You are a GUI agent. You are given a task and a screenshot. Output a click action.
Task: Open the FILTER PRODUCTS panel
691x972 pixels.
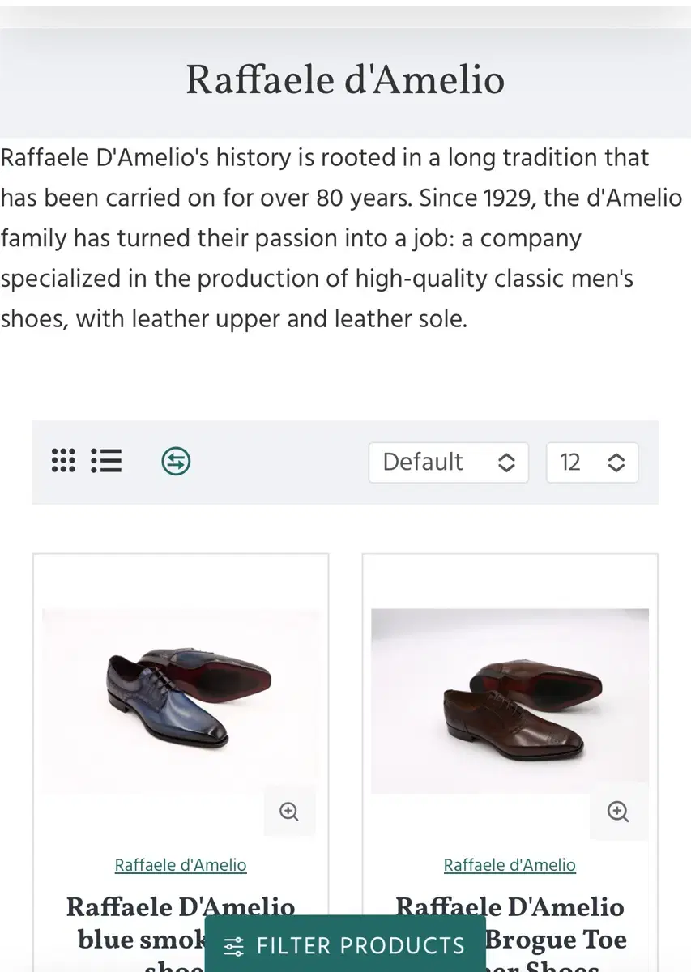click(345, 944)
